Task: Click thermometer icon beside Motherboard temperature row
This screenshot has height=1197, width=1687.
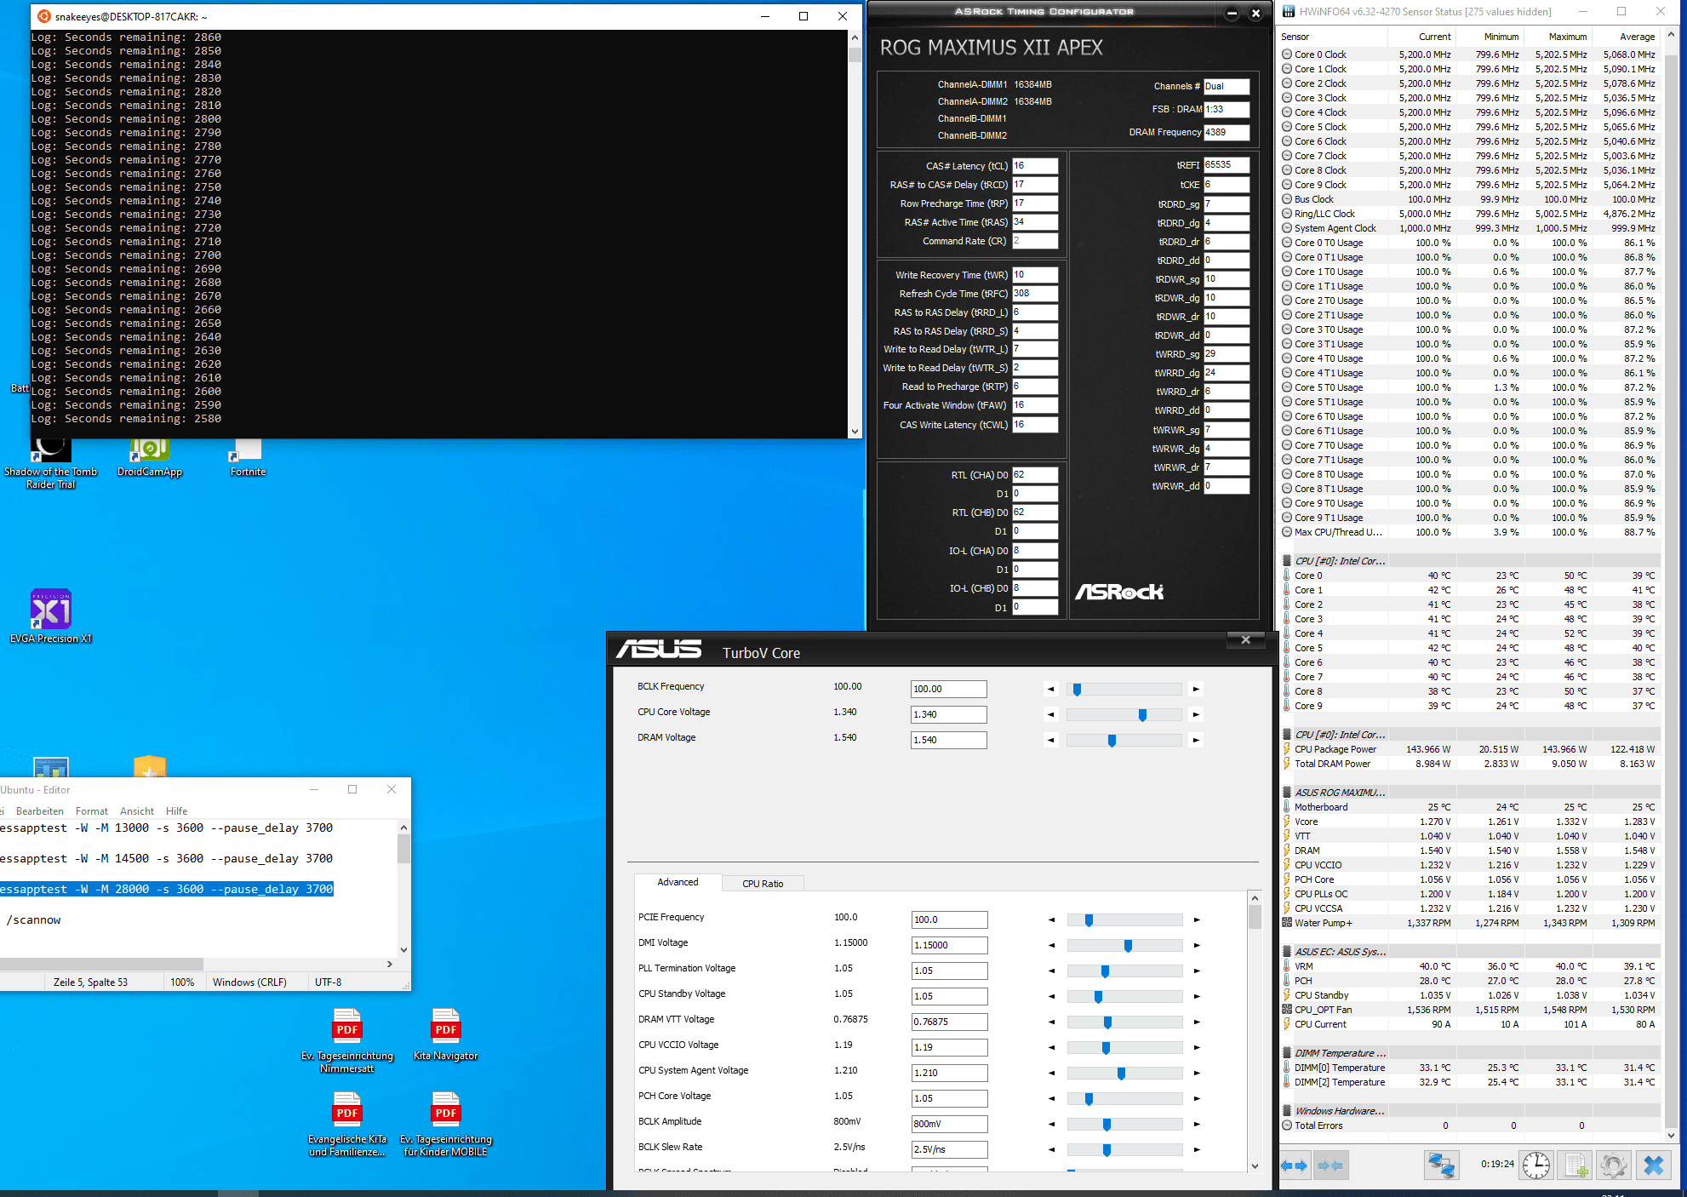Action: (x=1287, y=807)
